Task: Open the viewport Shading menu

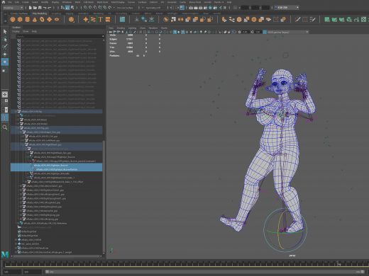Action: [x=121, y=28]
